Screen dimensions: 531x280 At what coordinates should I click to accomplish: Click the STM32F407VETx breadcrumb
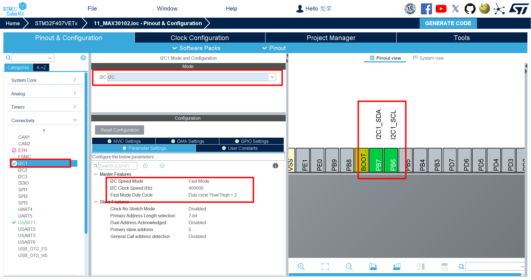pos(56,23)
